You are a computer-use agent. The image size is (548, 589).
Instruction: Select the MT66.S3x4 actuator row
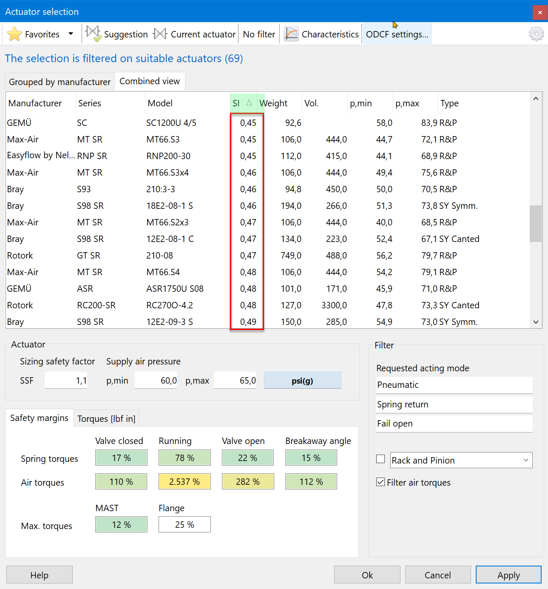268,173
